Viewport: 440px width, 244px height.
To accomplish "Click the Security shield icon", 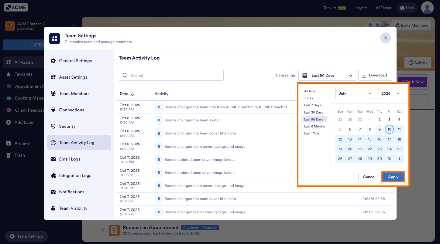I will 53,126.
